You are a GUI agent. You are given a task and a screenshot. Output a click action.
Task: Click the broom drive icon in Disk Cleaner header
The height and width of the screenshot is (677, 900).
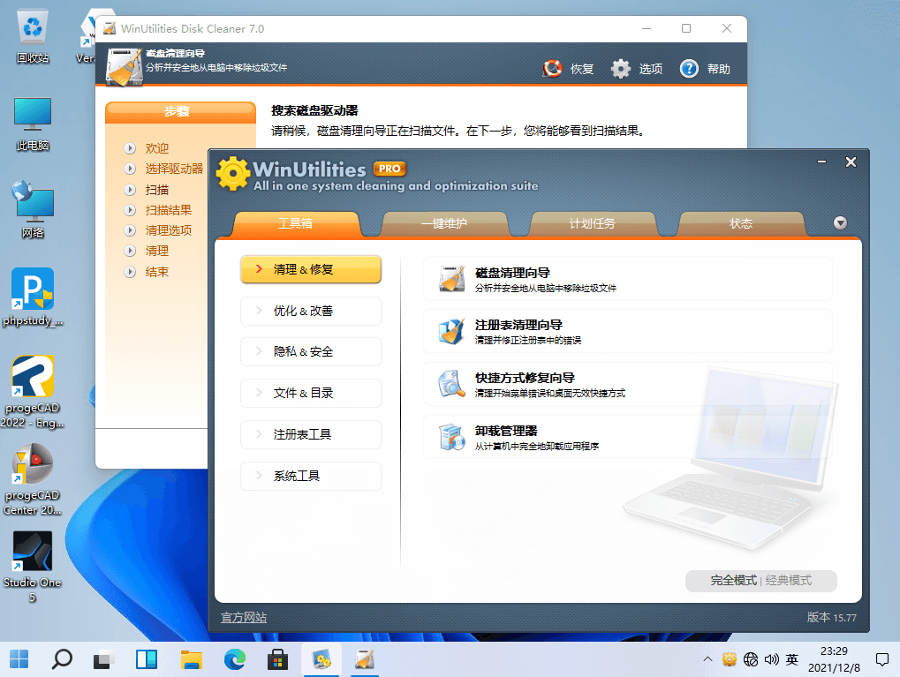[125, 67]
